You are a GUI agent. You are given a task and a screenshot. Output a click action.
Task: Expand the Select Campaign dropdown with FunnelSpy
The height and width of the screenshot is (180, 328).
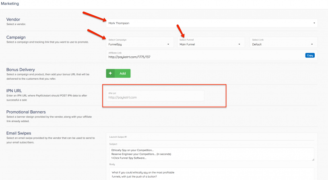[x=140, y=44]
